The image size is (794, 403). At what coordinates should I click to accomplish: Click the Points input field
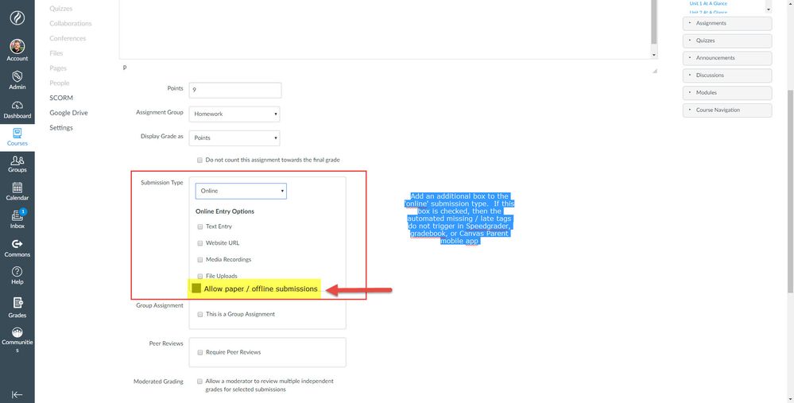coord(234,90)
